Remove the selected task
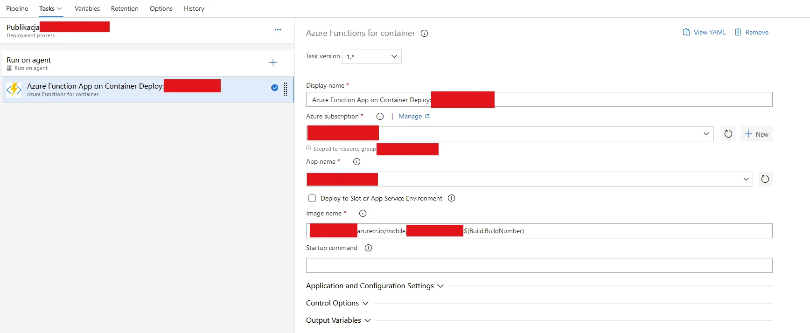This screenshot has height=333, width=810. (x=751, y=32)
